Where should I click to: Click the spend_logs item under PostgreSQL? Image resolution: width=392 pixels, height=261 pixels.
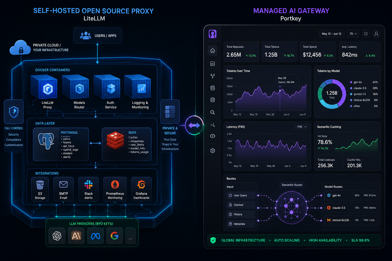coord(71,150)
